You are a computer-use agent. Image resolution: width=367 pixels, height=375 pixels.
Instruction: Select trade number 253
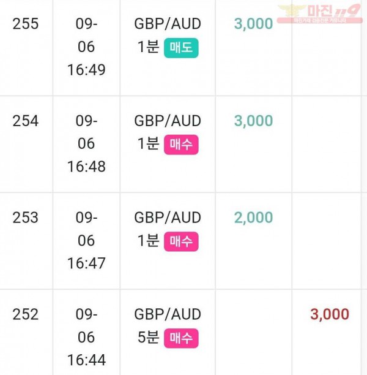pos(26,218)
